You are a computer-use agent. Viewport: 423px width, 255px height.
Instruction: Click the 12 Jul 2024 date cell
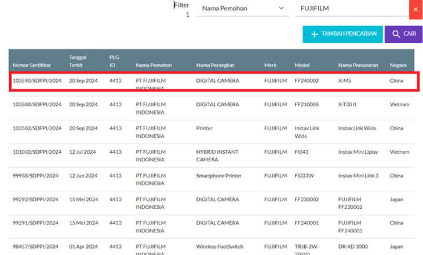pos(82,152)
